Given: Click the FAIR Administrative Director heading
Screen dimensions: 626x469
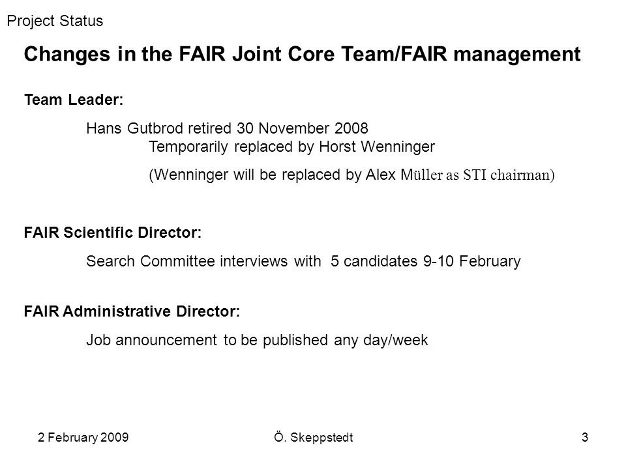Looking at the screenshot, I should 132,311.
